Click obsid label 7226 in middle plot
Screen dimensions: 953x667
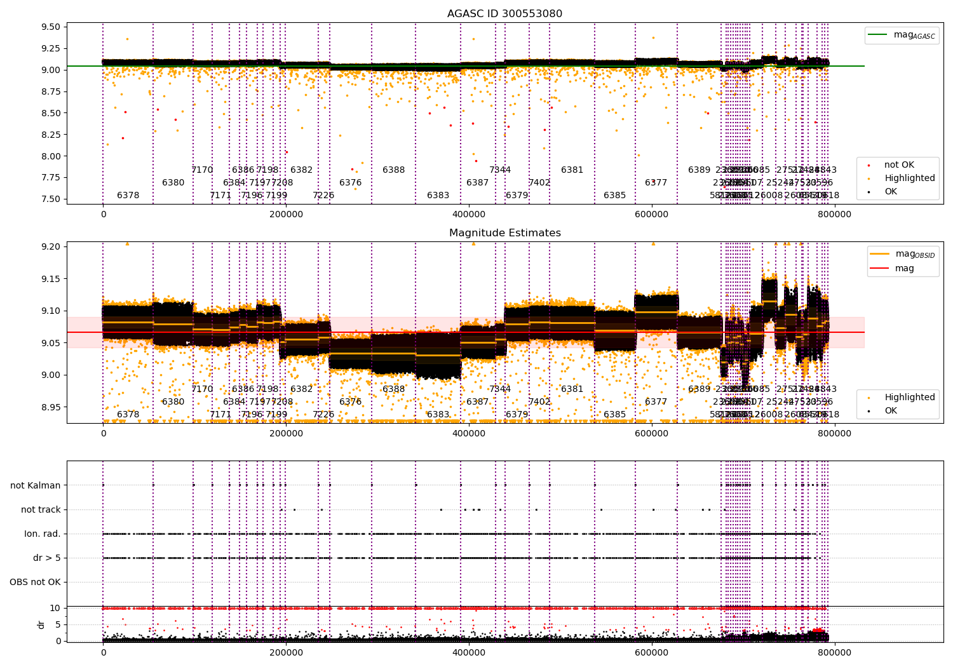(x=323, y=415)
